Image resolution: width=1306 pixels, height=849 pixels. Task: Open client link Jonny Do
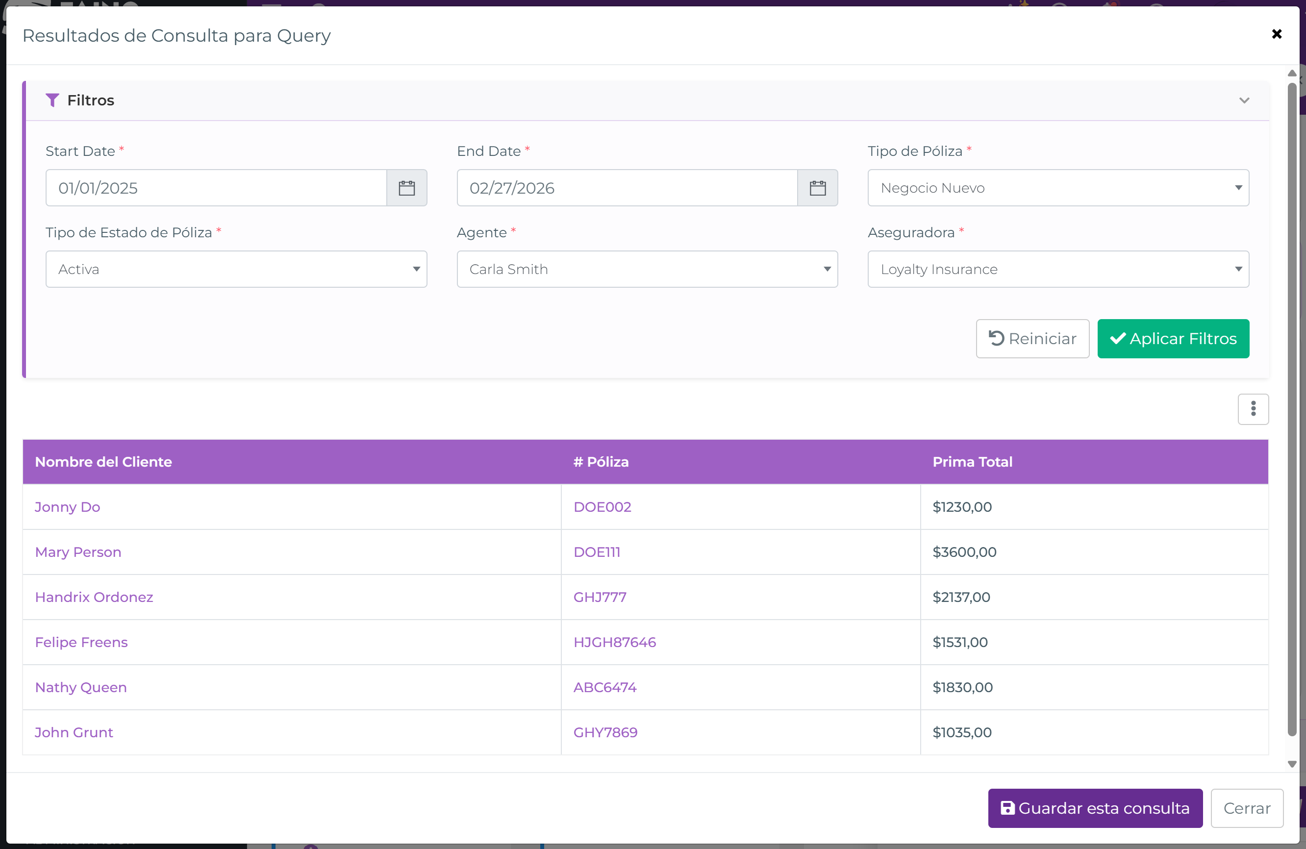68,506
